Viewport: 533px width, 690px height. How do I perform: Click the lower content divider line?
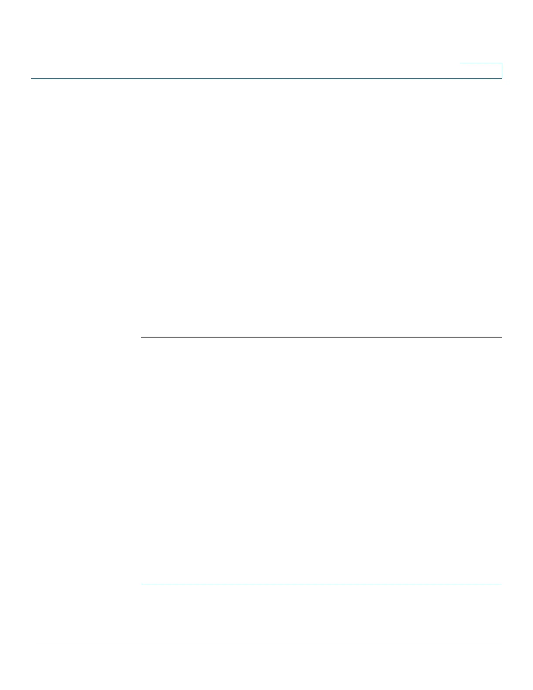pos(321,584)
